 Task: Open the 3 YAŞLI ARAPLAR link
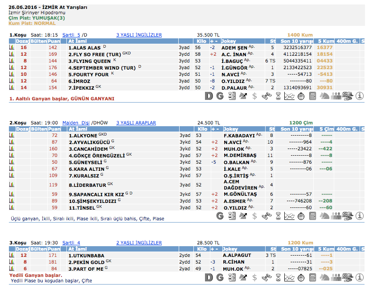coord(136,123)
